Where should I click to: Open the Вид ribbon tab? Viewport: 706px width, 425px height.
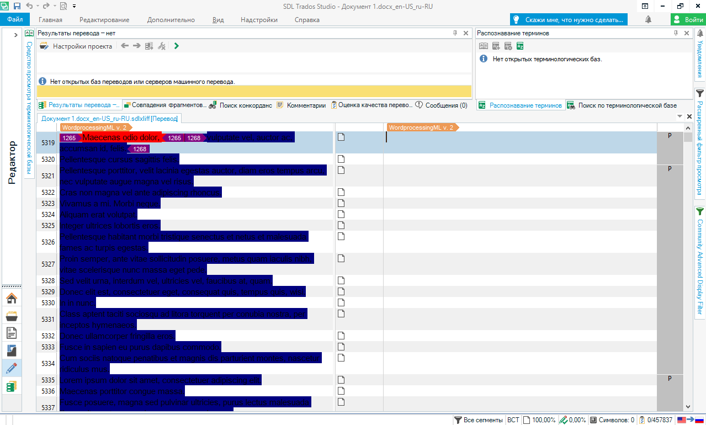click(x=218, y=20)
